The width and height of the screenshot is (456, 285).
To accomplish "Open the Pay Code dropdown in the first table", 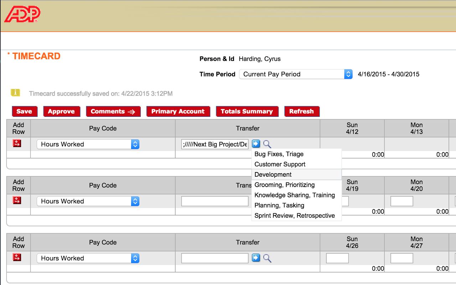I will click(x=135, y=144).
